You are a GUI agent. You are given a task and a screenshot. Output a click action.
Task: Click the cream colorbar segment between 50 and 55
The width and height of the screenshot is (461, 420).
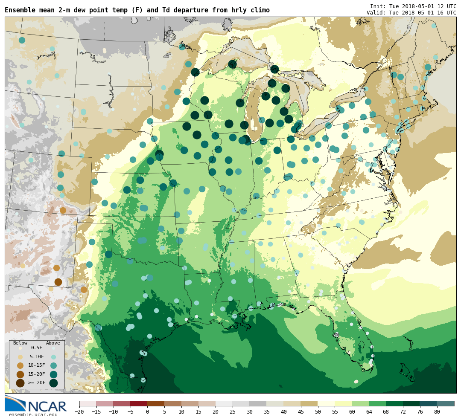pos(327,403)
